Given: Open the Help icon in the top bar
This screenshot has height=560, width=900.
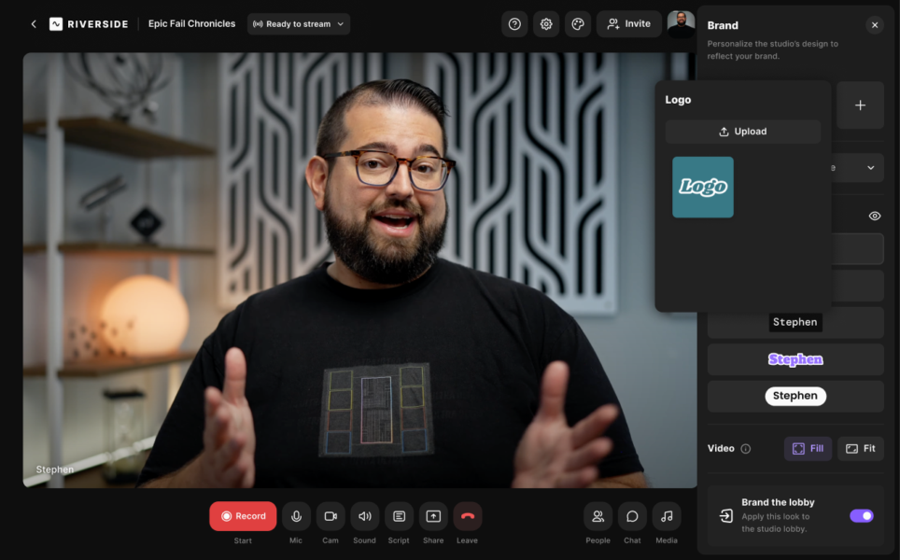Looking at the screenshot, I should [514, 23].
